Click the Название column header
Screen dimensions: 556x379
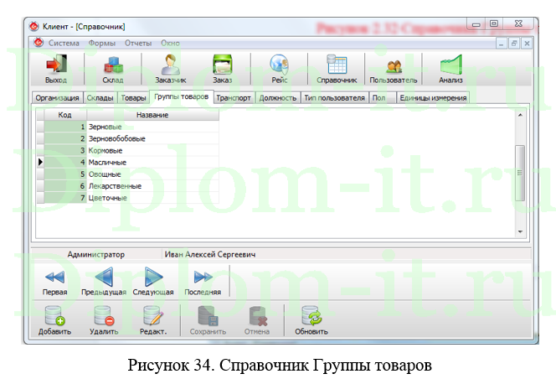tap(152, 115)
